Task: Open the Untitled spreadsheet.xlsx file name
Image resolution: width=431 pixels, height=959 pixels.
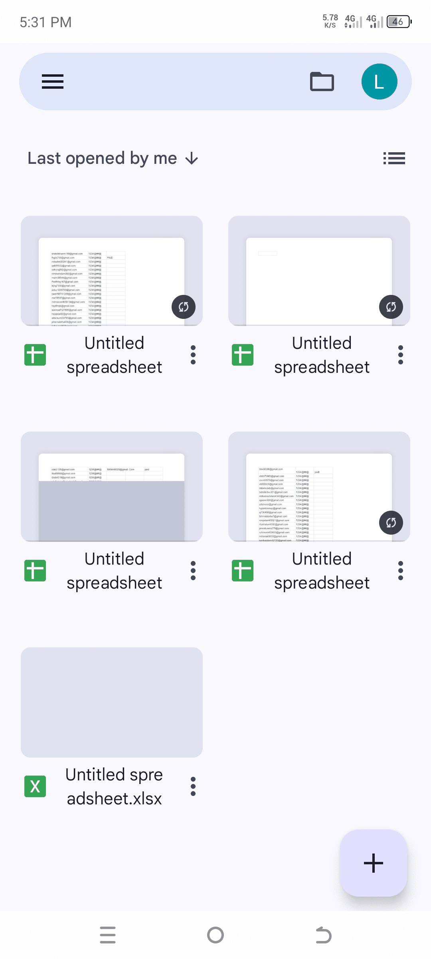Action: point(114,786)
